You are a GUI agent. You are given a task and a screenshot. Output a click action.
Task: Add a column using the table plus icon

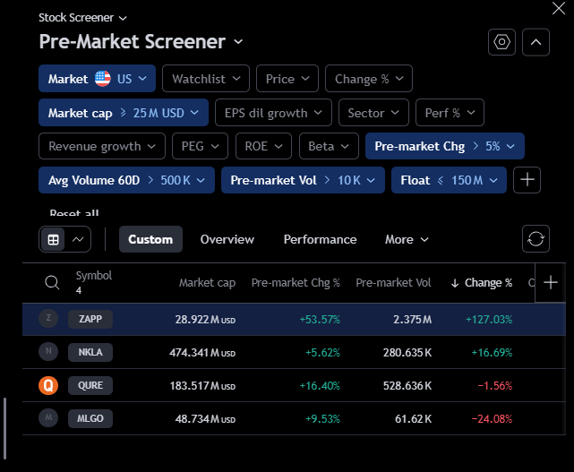[550, 282]
